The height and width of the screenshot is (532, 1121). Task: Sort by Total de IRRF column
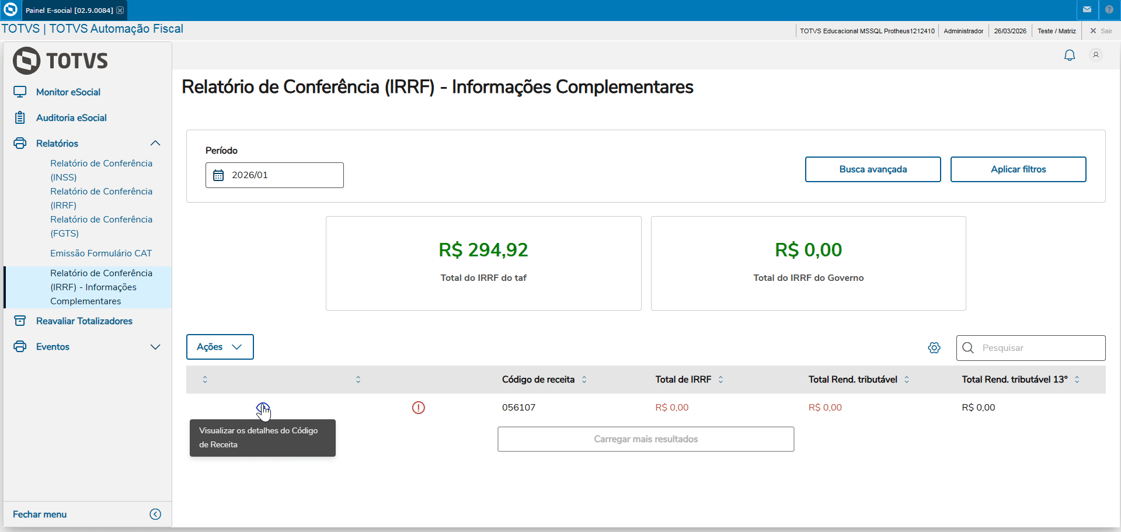[720, 380]
